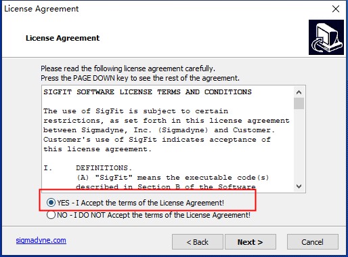Click the license text scroll down arrow
This screenshot has height=257, width=348.
pyautogui.click(x=299, y=186)
